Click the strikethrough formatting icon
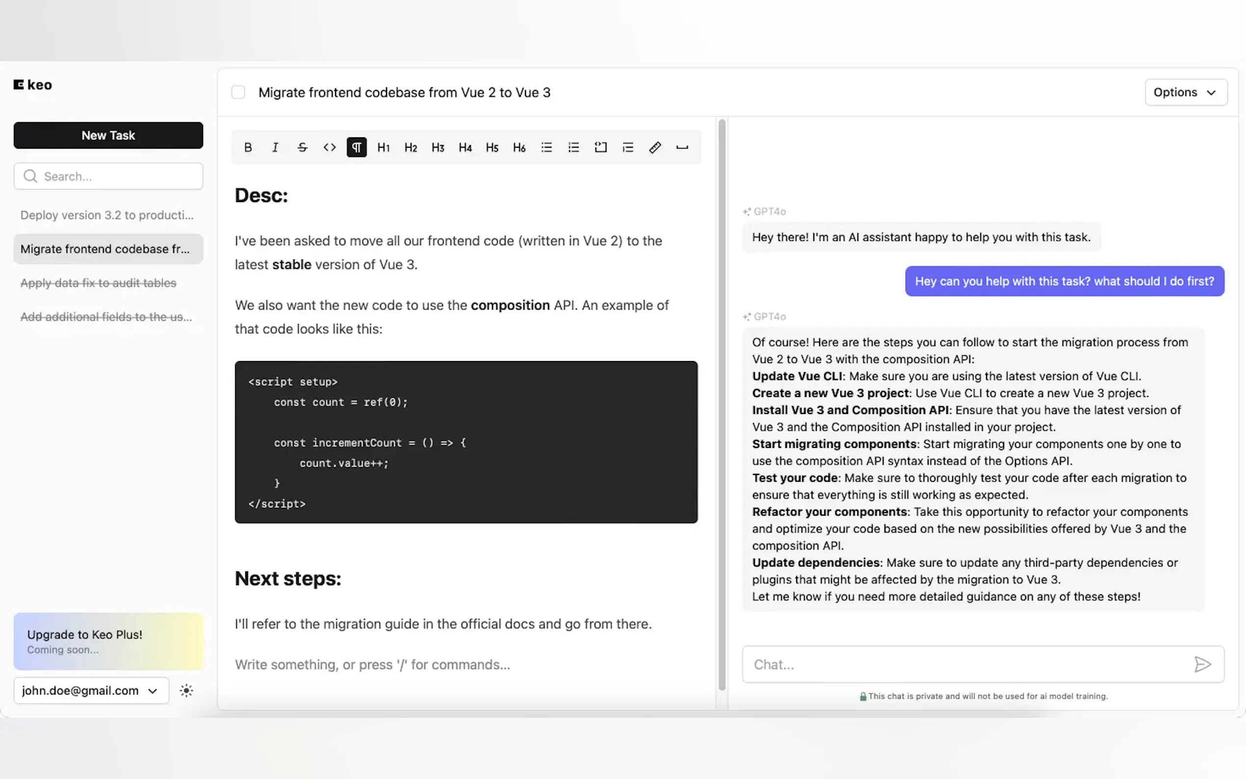The image size is (1246, 779). pyautogui.click(x=302, y=147)
